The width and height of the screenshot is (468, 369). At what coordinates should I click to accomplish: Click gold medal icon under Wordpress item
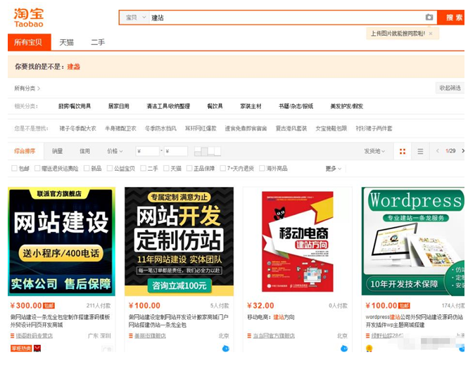tap(369, 348)
